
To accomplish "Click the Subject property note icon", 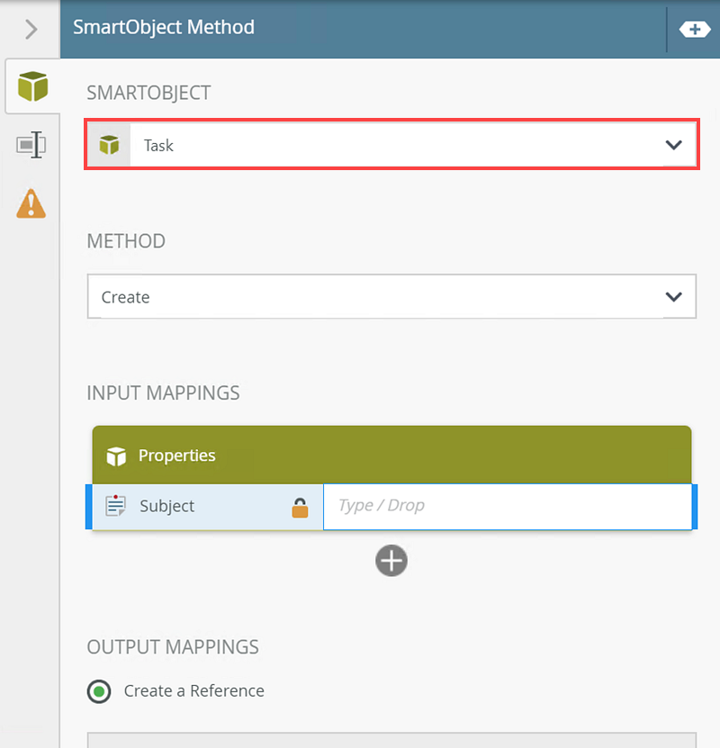I will [x=115, y=506].
